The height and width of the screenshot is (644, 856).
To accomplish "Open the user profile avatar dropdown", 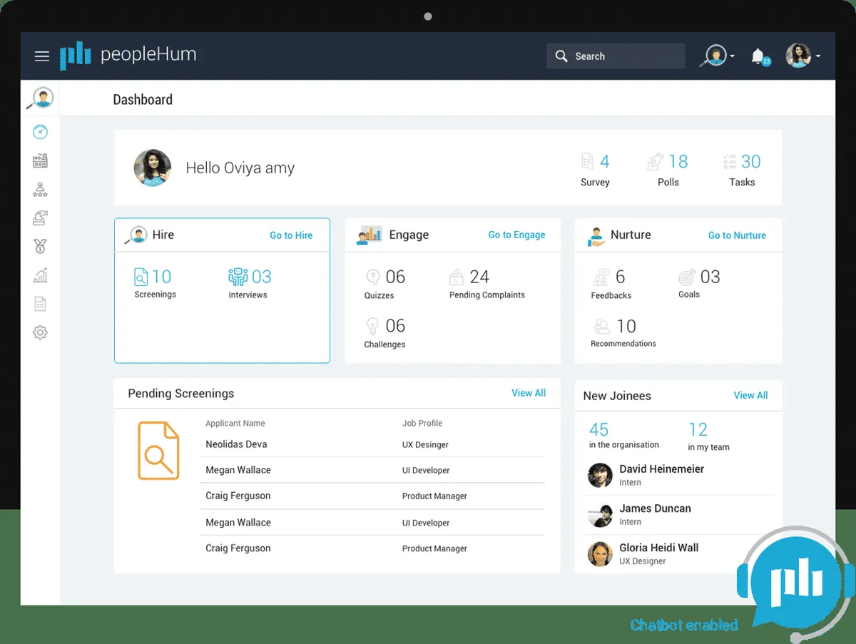I will point(802,56).
